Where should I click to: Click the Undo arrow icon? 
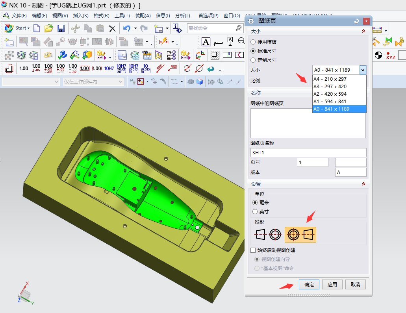[x=126, y=28]
